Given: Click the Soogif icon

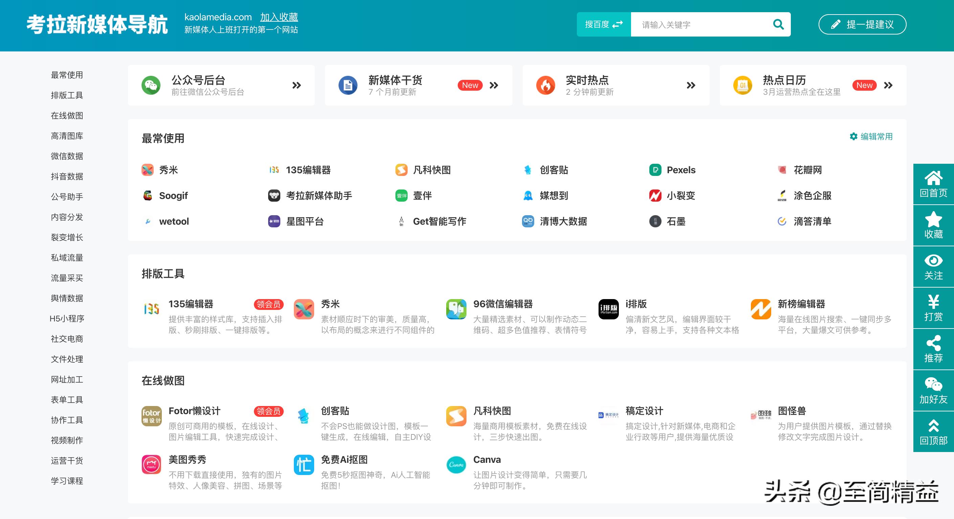Looking at the screenshot, I should [147, 196].
